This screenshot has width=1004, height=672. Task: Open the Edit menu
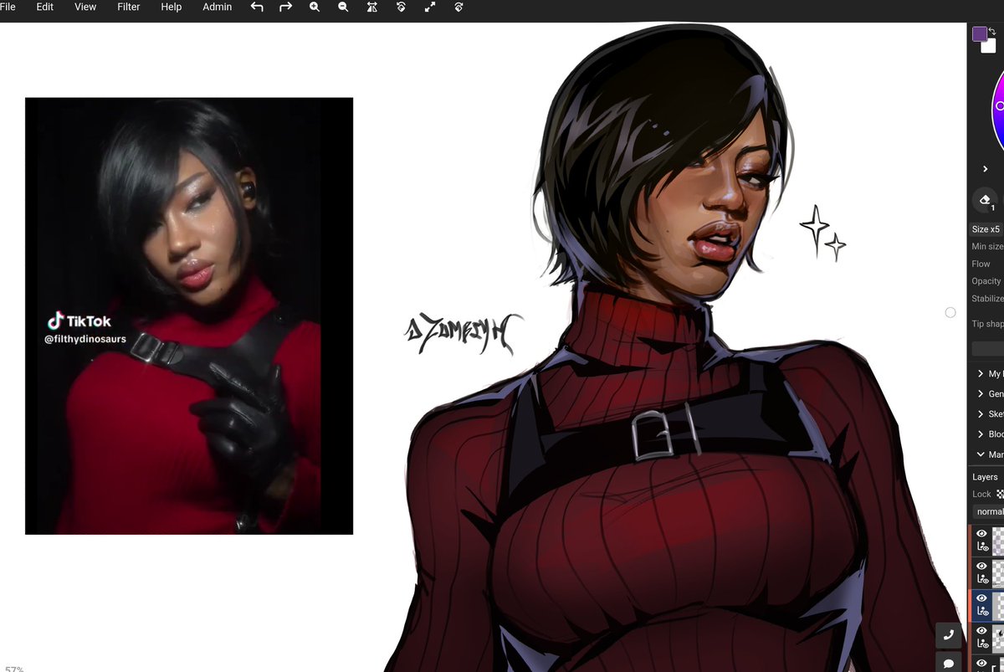click(x=44, y=7)
